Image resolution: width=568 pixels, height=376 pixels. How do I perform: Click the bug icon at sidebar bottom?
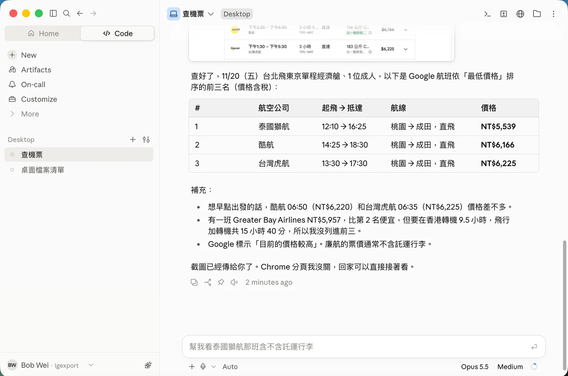click(148, 365)
